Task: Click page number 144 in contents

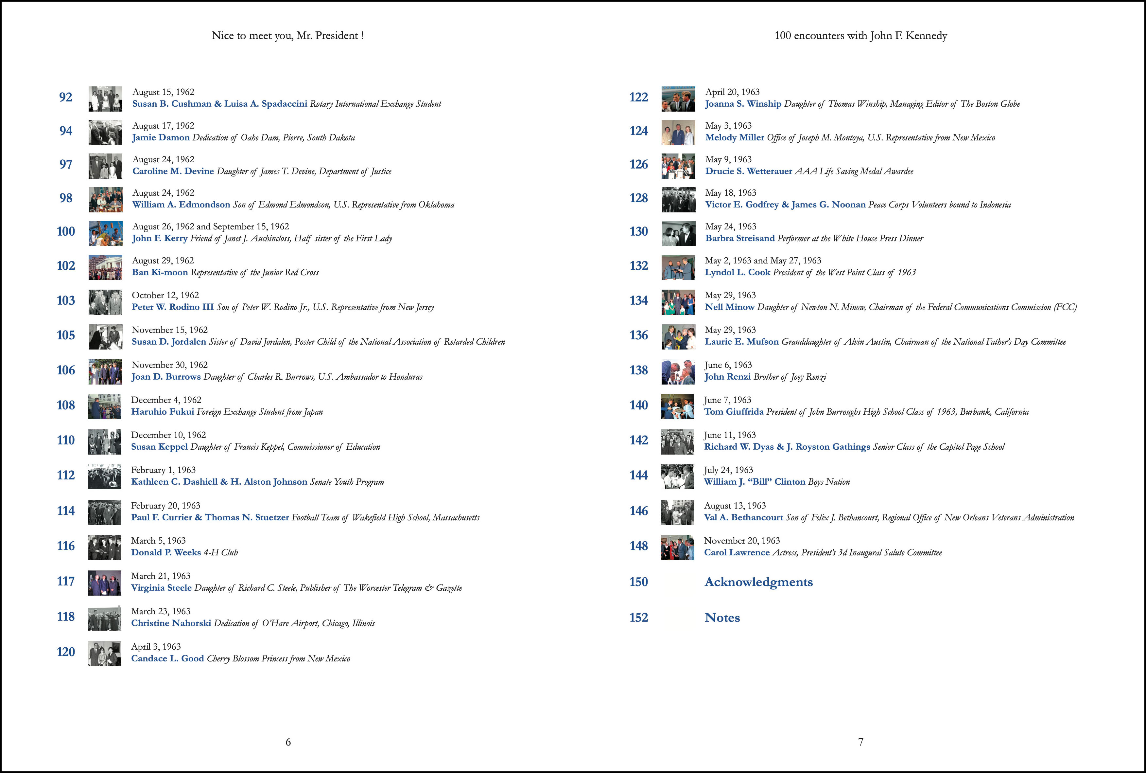Action: click(638, 475)
